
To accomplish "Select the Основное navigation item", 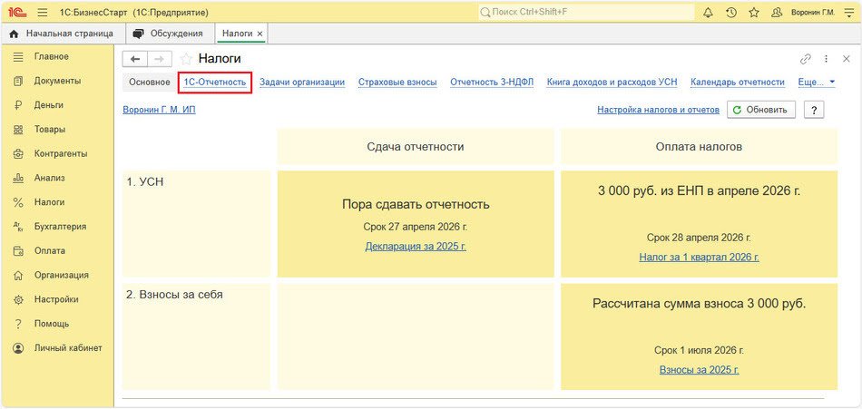I will pyautogui.click(x=150, y=83).
